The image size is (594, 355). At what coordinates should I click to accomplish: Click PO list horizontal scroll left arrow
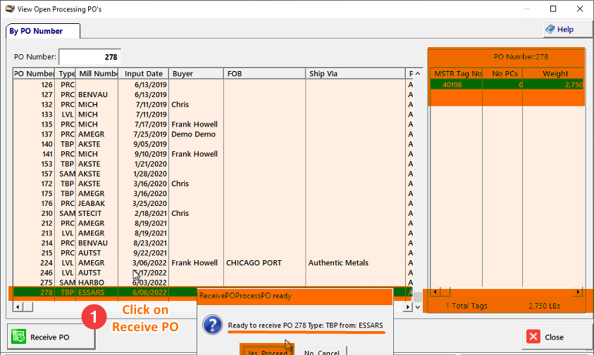[x=18, y=306]
